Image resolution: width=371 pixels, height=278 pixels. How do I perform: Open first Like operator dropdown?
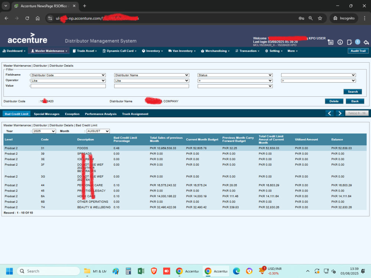(x=68, y=80)
